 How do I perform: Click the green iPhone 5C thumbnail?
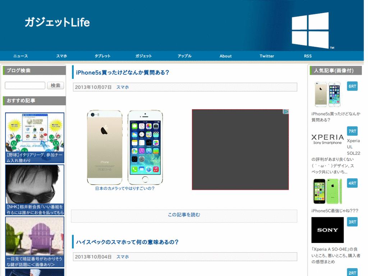click(x=328, y=191)
